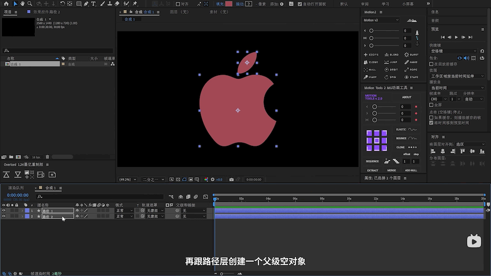Open the Motion v2 dropdown
491x276 pixels.
[x=381, y=20]
